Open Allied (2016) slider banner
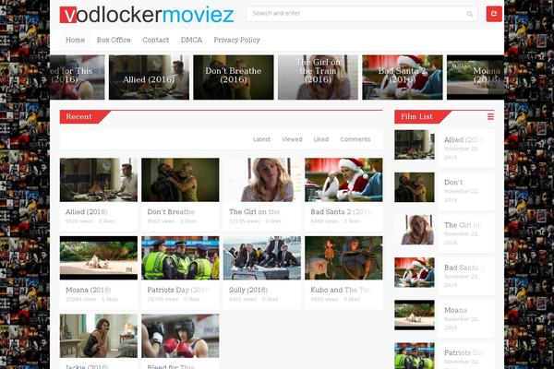This screenshot has height=369, width=554. click(x=149, y=77)
